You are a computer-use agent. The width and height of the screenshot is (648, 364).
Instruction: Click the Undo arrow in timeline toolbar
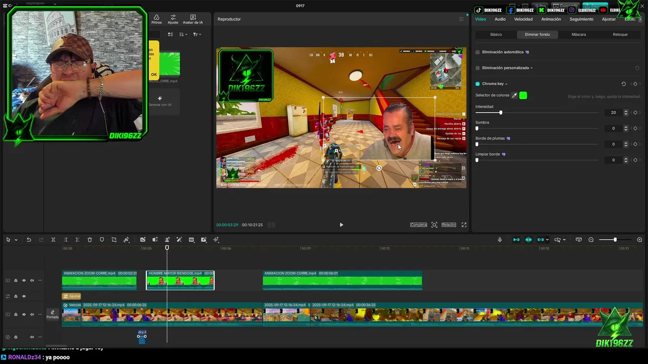click(29, 240)
